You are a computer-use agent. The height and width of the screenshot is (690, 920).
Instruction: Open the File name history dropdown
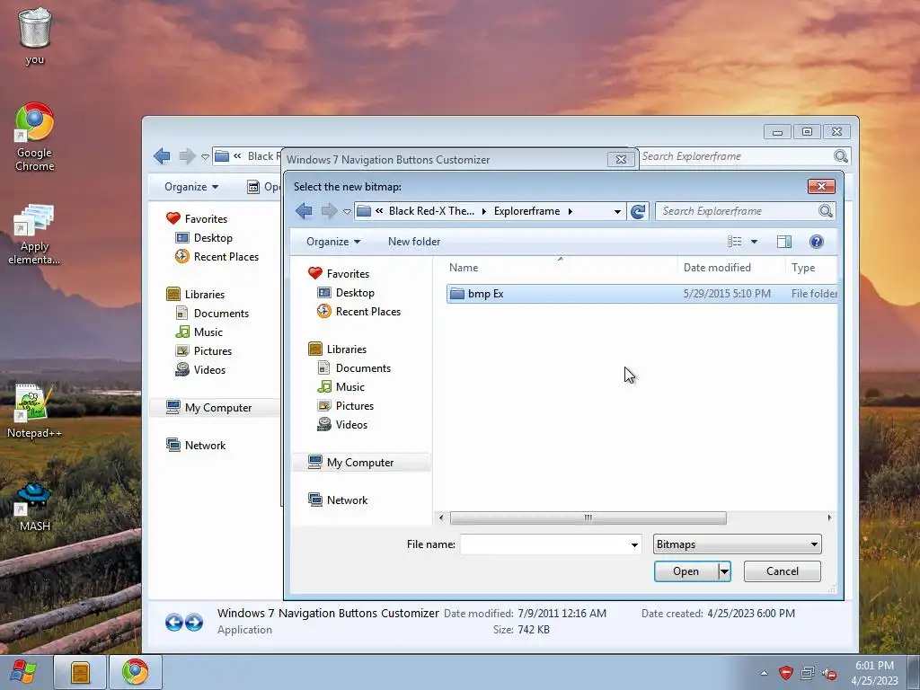pyautogui.click(x=634, y=544)
